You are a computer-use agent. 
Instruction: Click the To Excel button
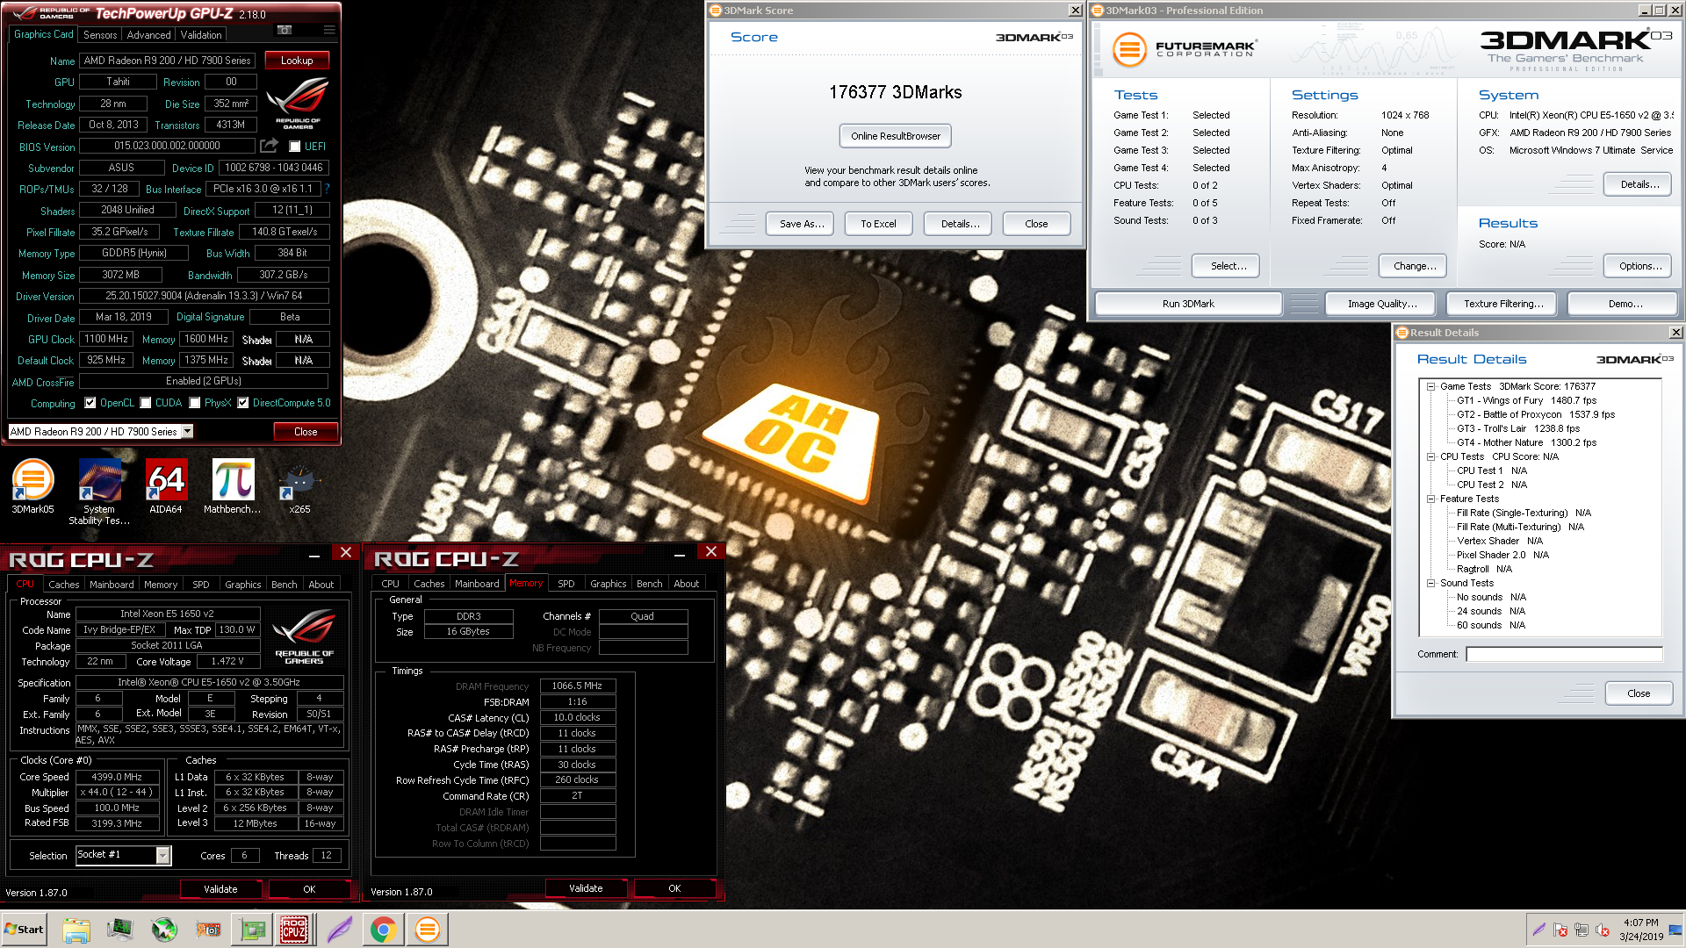(x=878, y=224)
